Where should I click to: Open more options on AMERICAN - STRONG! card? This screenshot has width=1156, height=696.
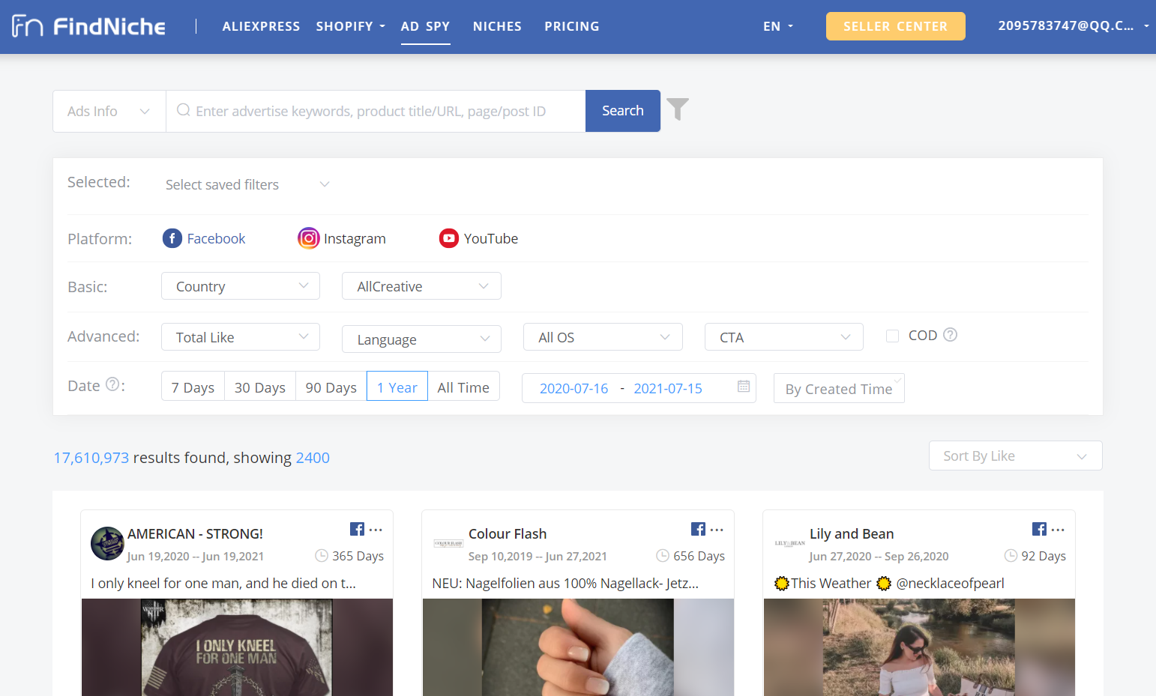376,530
